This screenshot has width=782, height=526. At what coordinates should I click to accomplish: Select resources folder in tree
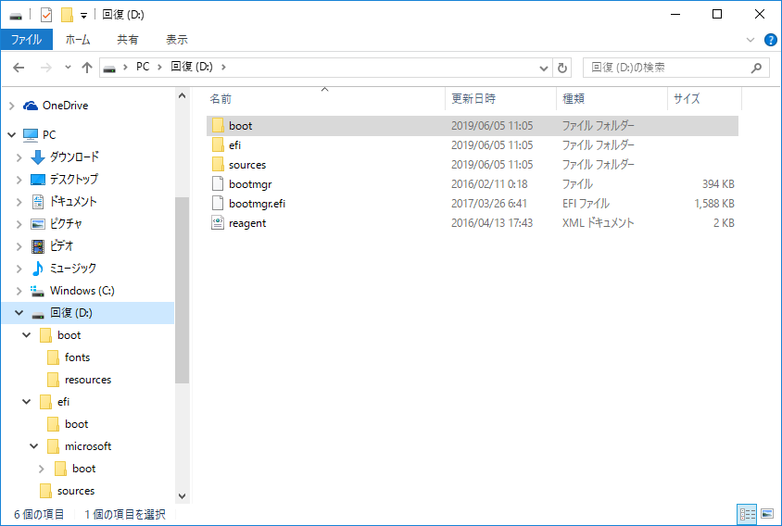click(88, 380)
